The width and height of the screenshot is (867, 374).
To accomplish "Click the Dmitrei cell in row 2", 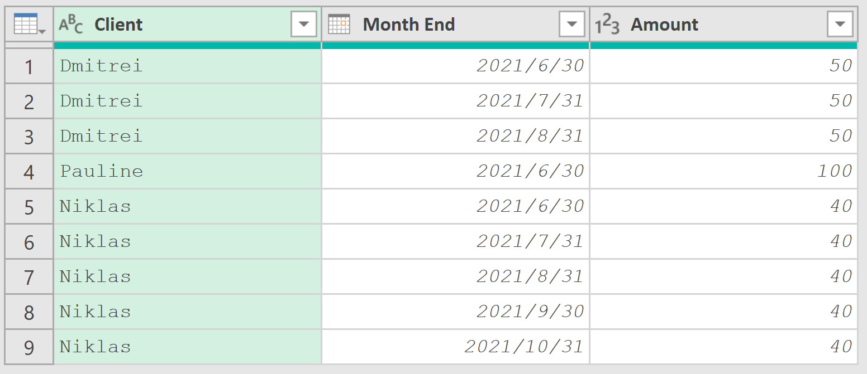I will [188, 101].
